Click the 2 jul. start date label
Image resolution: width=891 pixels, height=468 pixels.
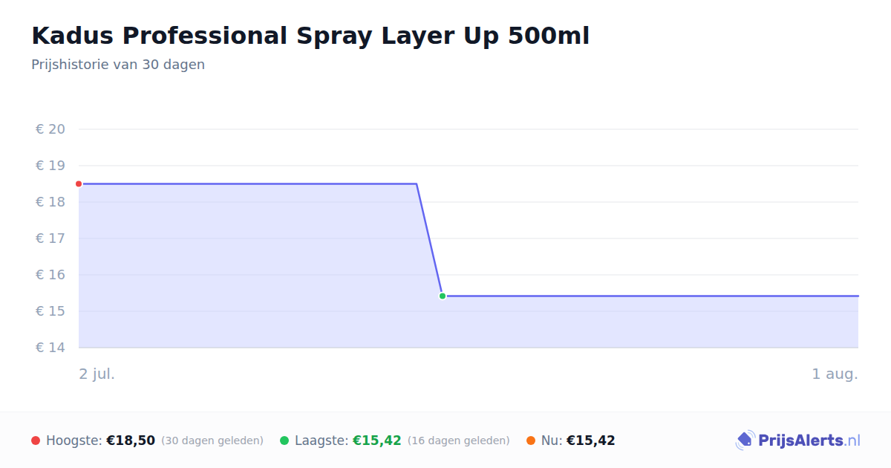(97, 374)
